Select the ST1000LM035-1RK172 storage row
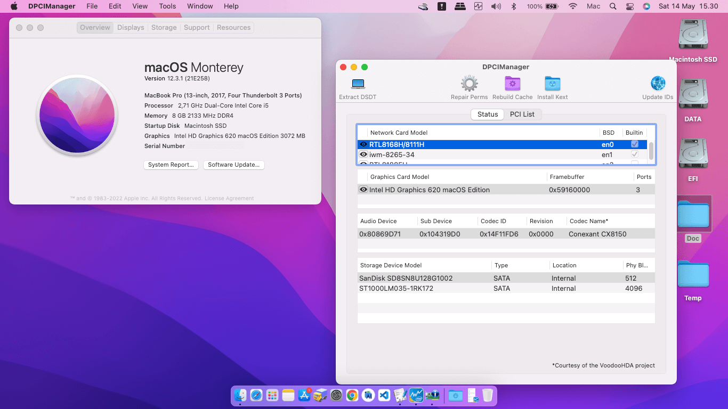This screenshot has height=409, width=728. pyautogui.click(x=506, y=288)
